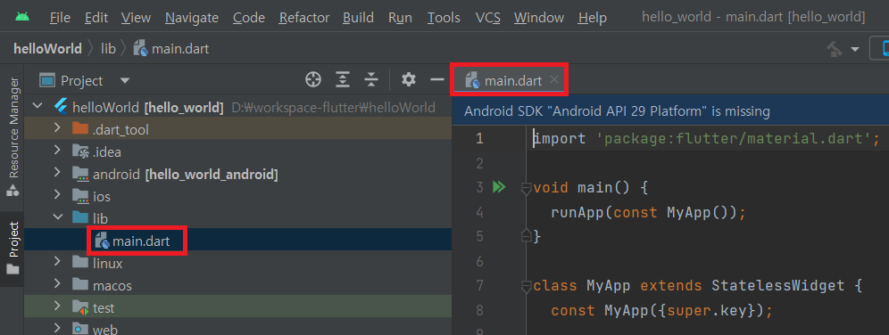This screenshot has width=889, height=335.
Task: Expand the ios folder
Action: (x=57, y=195)
